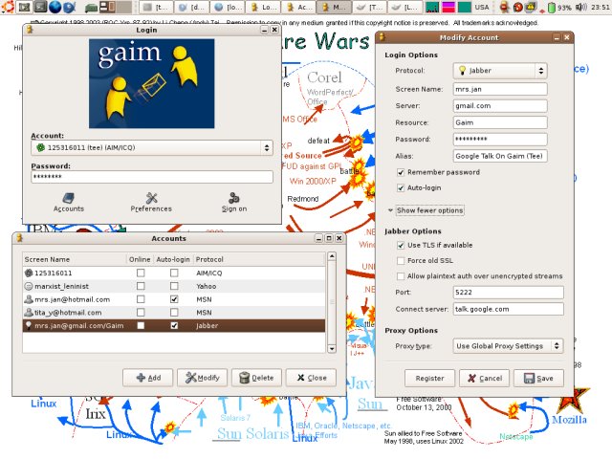612x459 pixels.
Task: Open the globe web browser launcher
Action: point(55,7)
